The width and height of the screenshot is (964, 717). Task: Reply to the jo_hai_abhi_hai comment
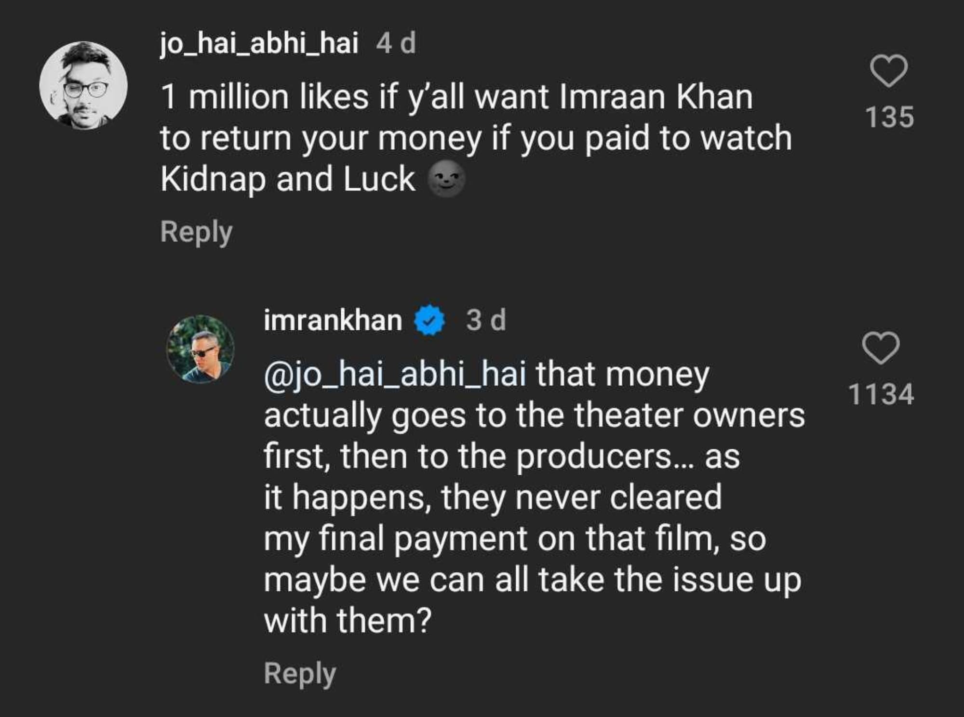[x=196, y=232]
